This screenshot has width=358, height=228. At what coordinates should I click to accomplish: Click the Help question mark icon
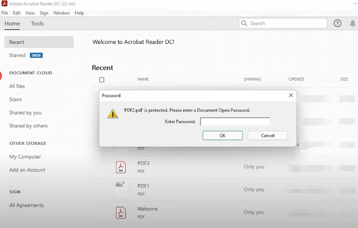click(338, 23)
